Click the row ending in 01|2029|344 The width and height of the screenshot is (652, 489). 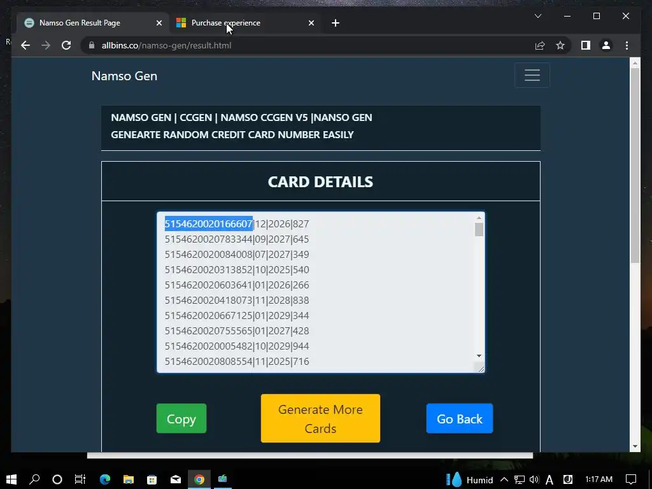point(237,316)
